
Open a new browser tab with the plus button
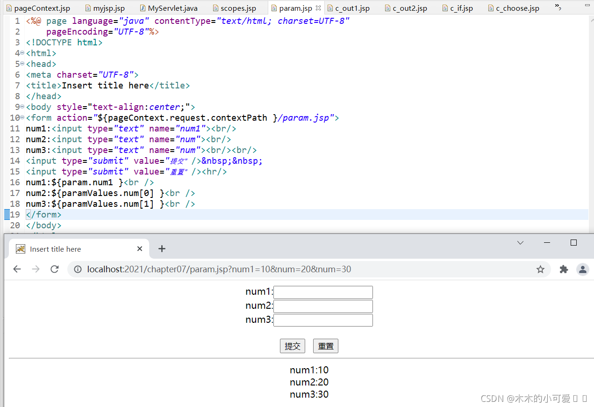point(162,248)
